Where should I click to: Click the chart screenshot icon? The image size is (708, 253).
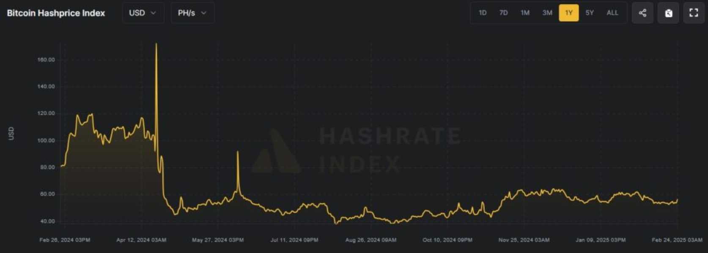668,13
